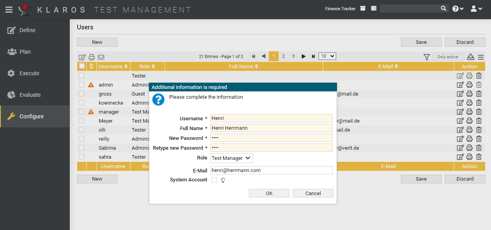Open the filter funnel icon
This screenshot has width=491, height=230.
coord(427,57)
